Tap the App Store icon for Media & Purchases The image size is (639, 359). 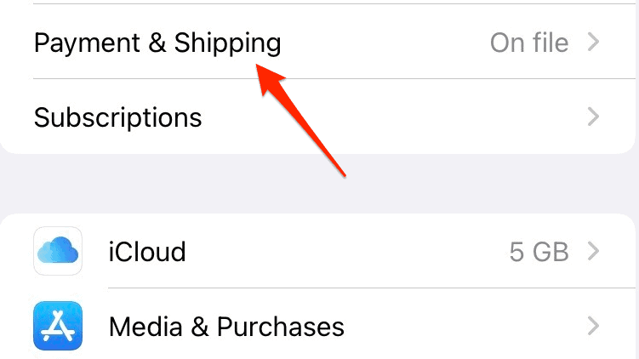[58, 326]
